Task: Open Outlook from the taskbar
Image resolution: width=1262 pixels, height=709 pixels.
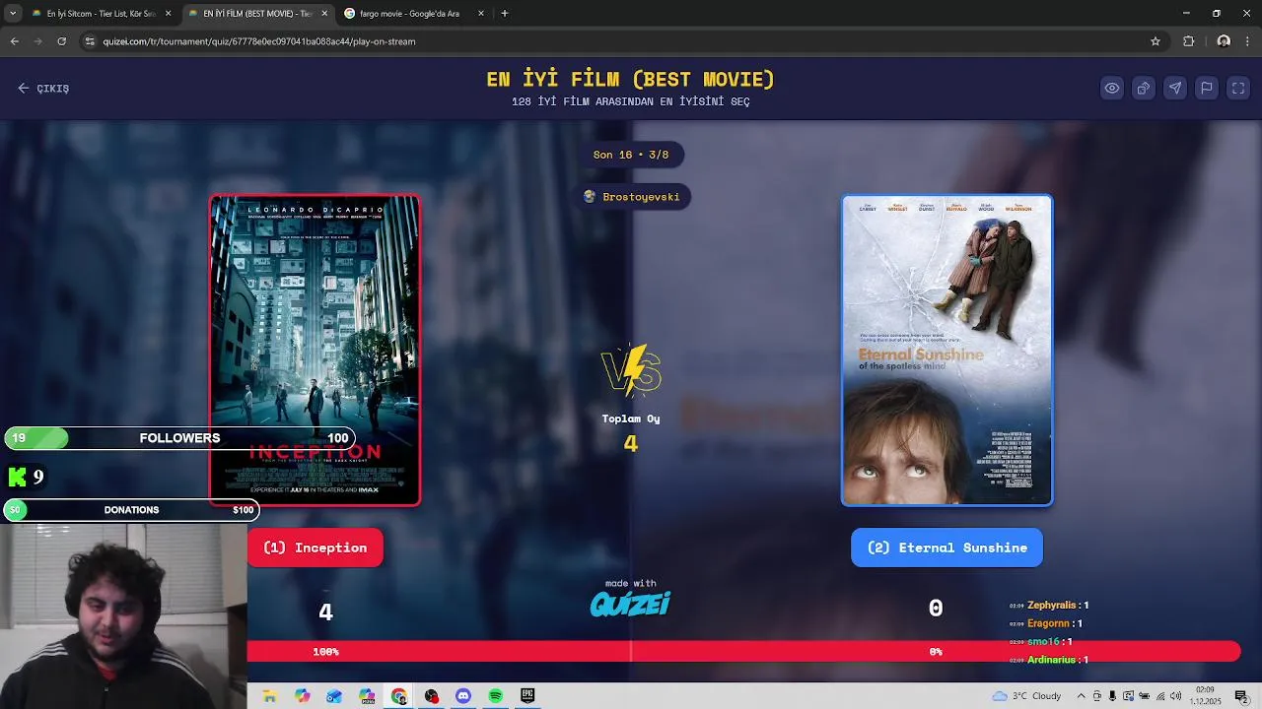Action: coord(334,696)
